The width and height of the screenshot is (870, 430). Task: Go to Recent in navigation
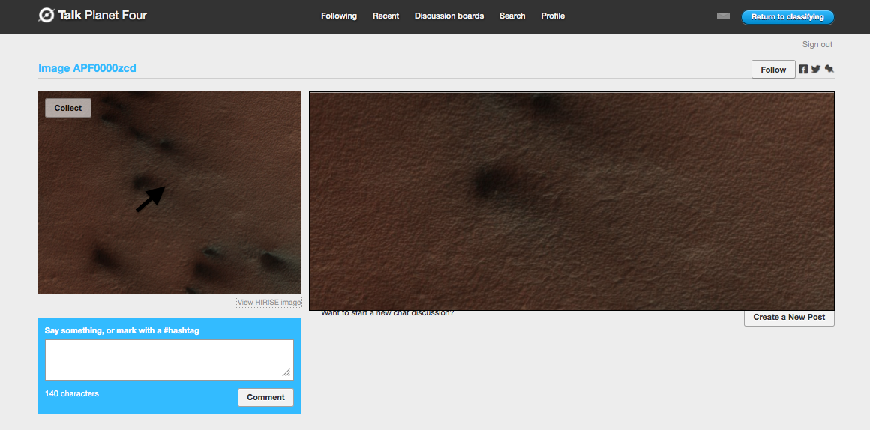[385, 16]
